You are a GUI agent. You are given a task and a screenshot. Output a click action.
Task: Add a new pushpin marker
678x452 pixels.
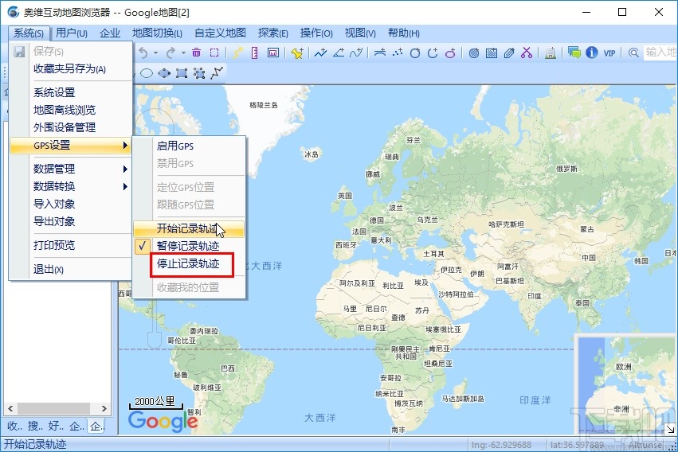[297, 53]
